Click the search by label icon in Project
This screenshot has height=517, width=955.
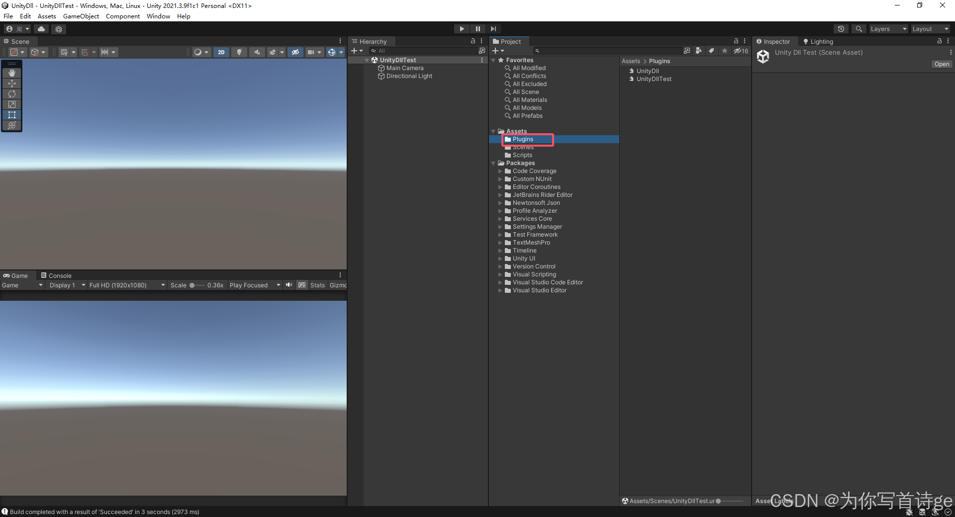point(712,51)
